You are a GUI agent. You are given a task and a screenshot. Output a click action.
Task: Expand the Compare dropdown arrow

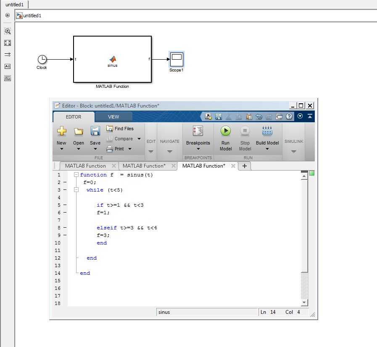[139, 139]
